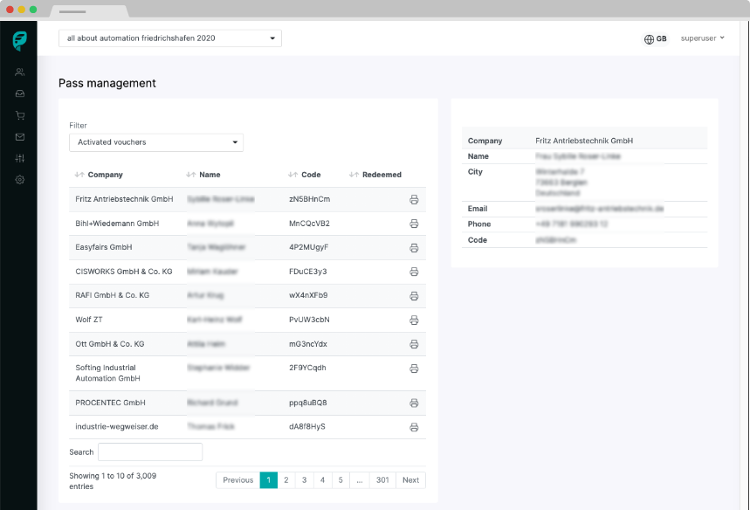The image size is (750, 510).
Task: Select code dA8f8HyS in table
Action: coord(307,427)
